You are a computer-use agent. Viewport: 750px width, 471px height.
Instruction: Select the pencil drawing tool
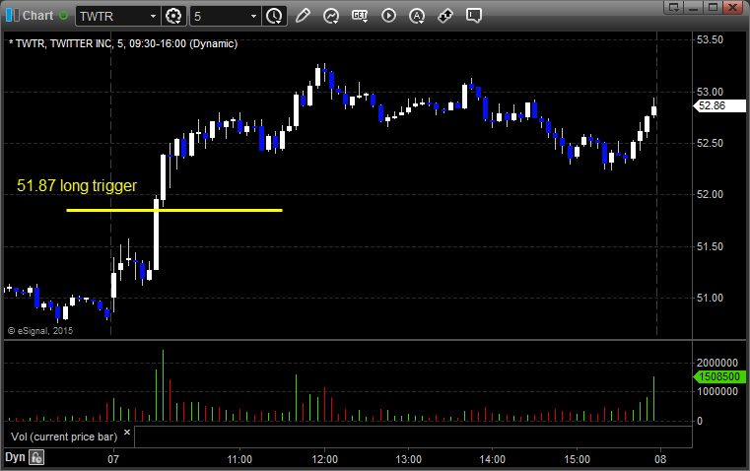tap(303, 16)
